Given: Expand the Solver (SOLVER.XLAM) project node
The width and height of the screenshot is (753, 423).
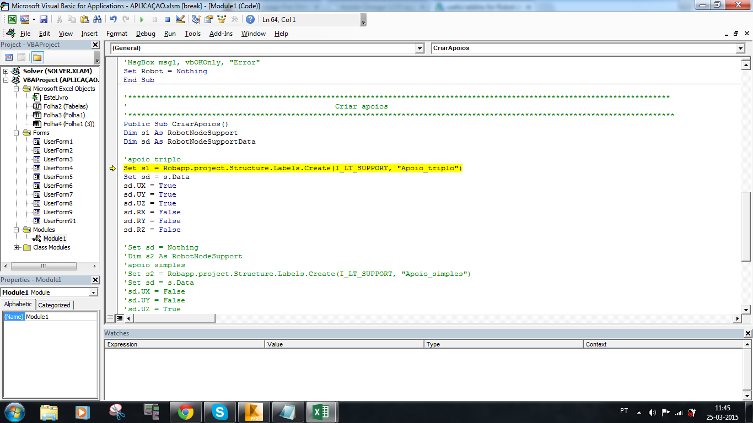Looking at the screenshot, I should tap(6, 71).
